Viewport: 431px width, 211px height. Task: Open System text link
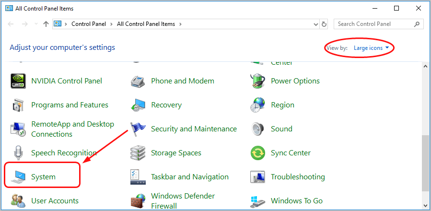[43, 177]
